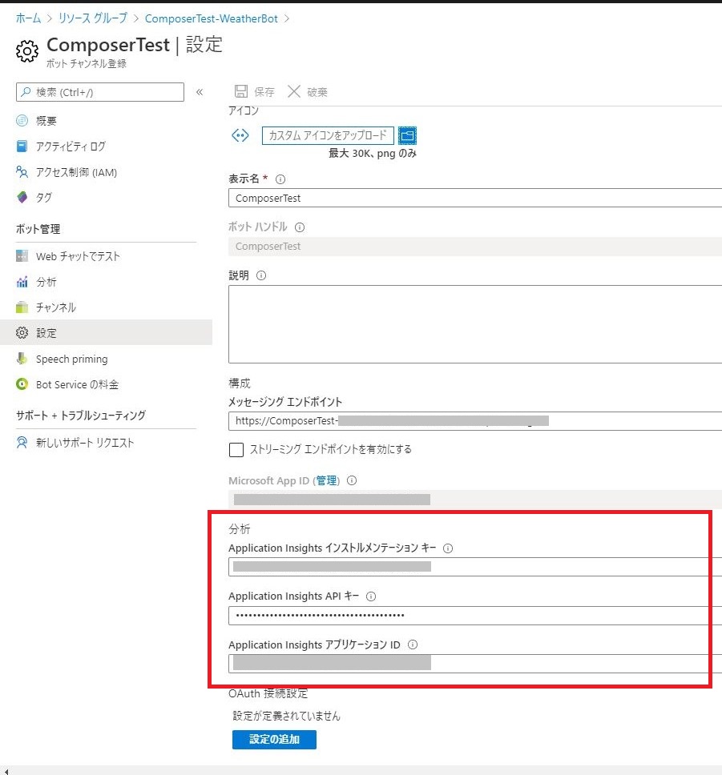Click the bot default icon beside the upload field
Image resolution: width=722 pixels, height=775 pixels.
click(240, 135)
